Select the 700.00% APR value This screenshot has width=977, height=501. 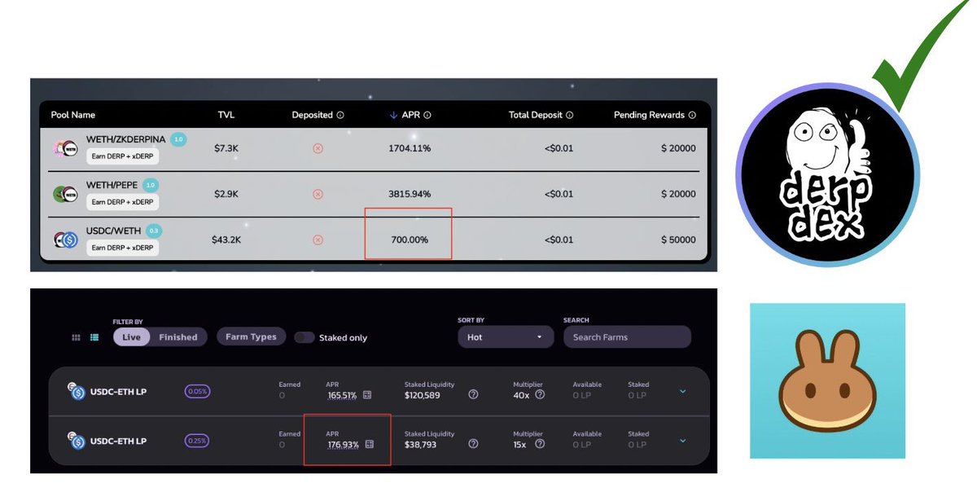pos(409,240)
